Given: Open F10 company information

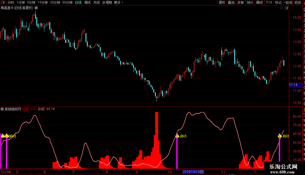Looking at the screenshot, I should pyautogui.click(x=269, y=2).
